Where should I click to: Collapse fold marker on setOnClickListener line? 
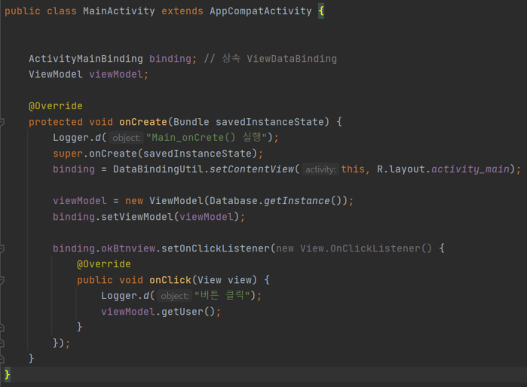[2, 248]
